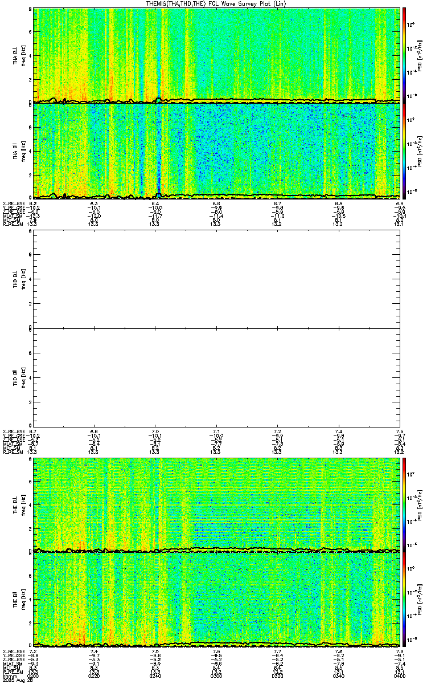
Task: Click the THE BL PSD color bar
Action: [405, 505]
